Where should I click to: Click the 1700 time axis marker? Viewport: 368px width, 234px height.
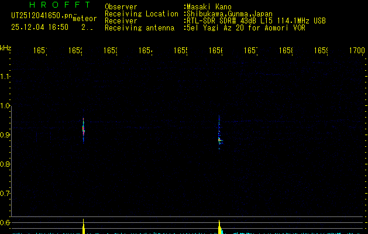click(x=356, y=51)
